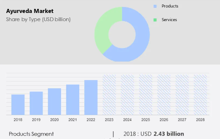Click the 2020 axis label
The height and width of the screenshot is (139, 220).
pos(54,120)
